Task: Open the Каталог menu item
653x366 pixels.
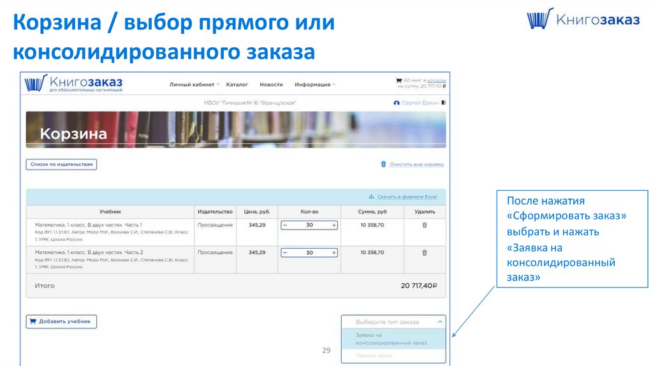Action: pos(237,84)
